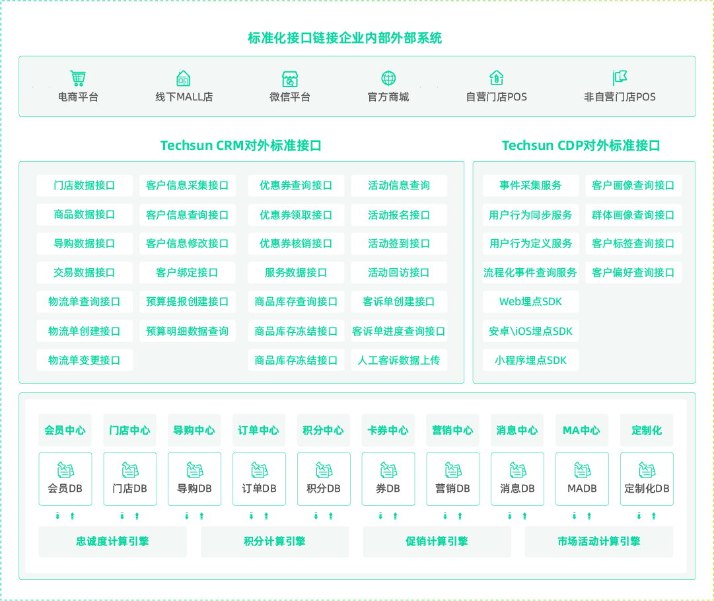
Task: Click the 物流单变更接口 item
Action: 85,360
